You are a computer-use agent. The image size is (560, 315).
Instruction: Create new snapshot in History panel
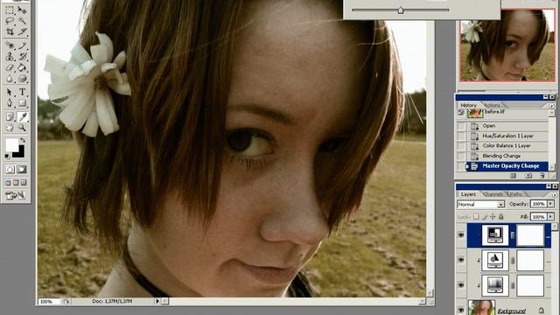click(x=528, y=176)
